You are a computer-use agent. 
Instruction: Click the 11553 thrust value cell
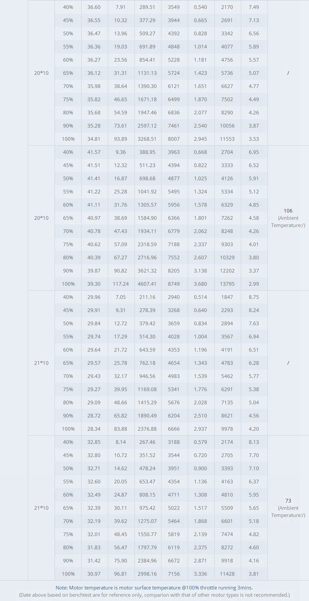pyautogui.click(x=227, y=139)
